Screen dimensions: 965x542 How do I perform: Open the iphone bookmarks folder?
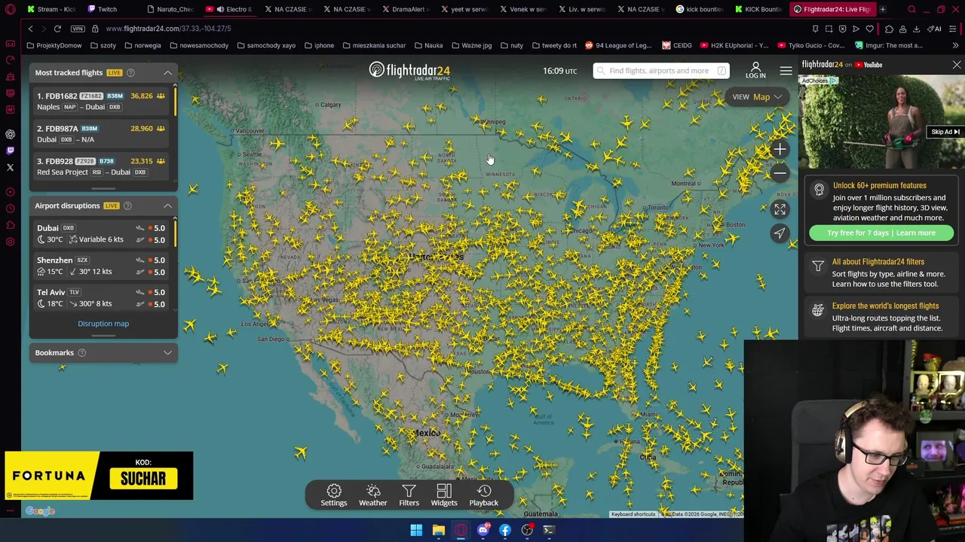point(320,46)
